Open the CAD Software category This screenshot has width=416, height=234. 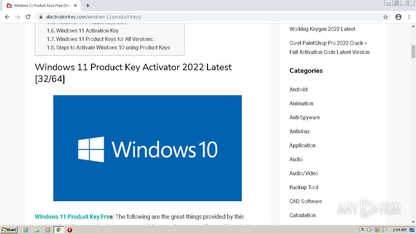tap(305, 201)
